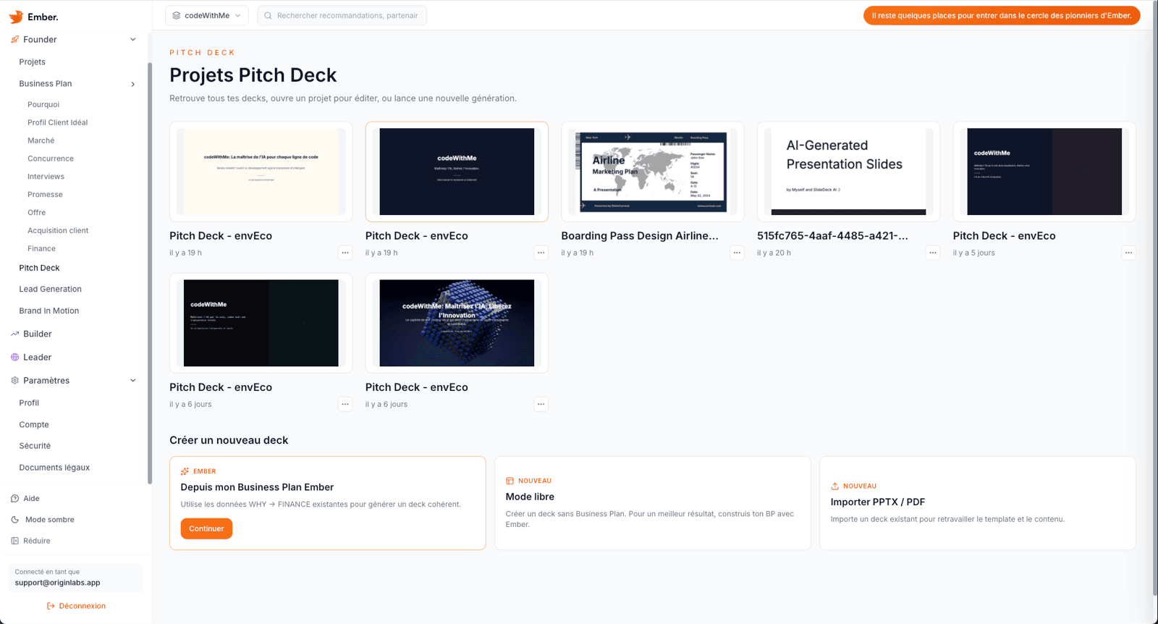Click the Réduire sidebar collapse icon
Image resolution: width=1158 pixels, height=624 pixels.
click(14, 541)
